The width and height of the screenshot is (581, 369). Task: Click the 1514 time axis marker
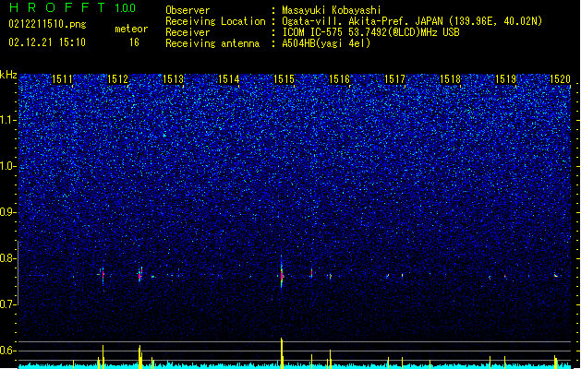coord(229,79)
